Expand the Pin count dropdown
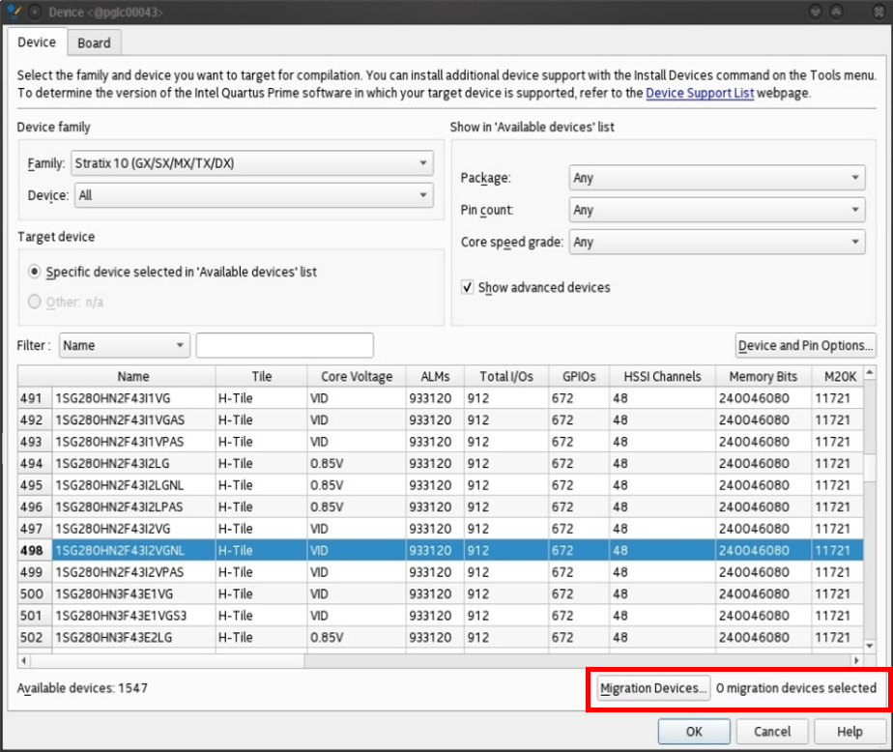This screenshot has height=752, width=893. tap(716, 210)
